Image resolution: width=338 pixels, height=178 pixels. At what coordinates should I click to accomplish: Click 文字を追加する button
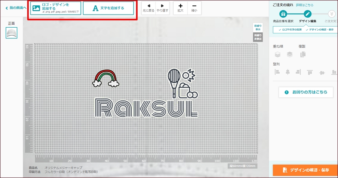tap(108, 8)
